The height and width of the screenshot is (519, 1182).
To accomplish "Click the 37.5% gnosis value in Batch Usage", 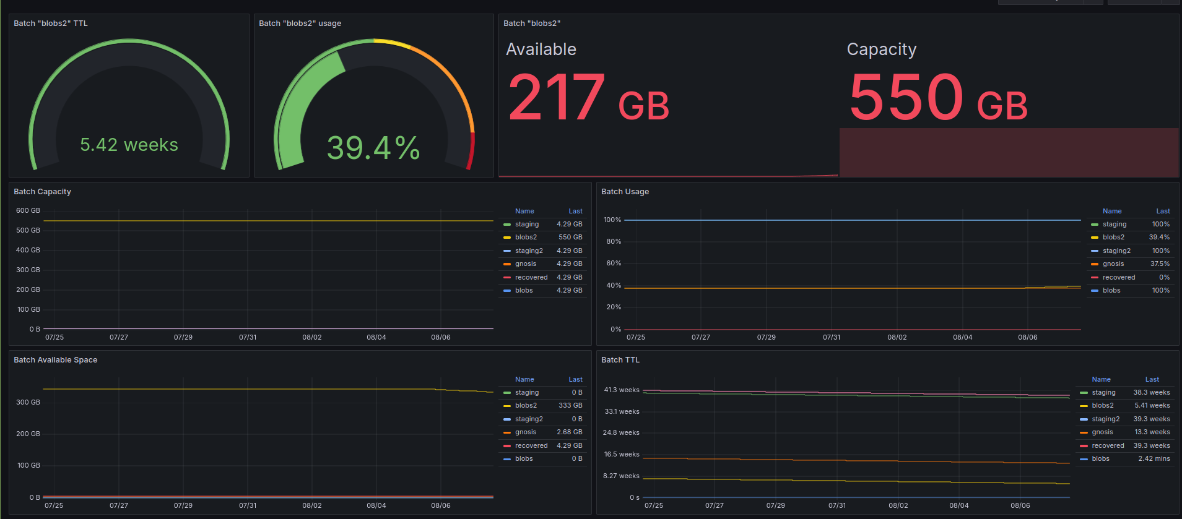I will click(x=1160, y=264).
